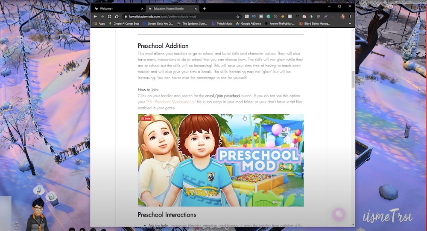Open The Epidemic Soun... bookmark
427x231 pixels.
click(192, 23)
